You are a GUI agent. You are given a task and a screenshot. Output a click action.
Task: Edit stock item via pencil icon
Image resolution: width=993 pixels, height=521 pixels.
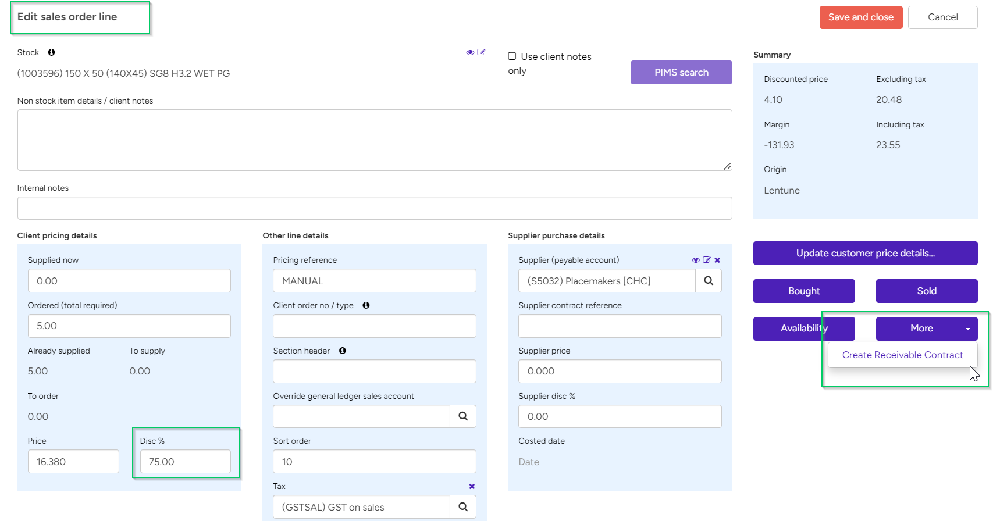point(481,52)
